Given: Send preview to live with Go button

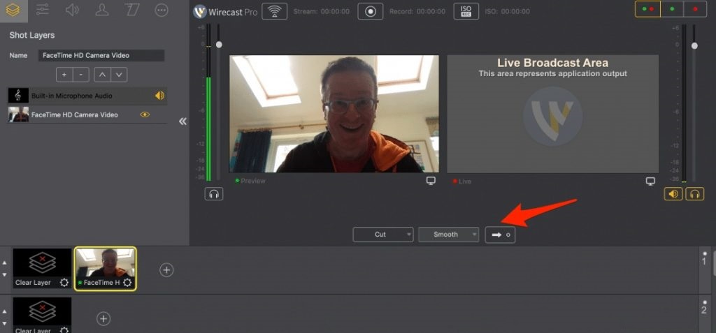Looking at the screenshot, I should (500, 235).
